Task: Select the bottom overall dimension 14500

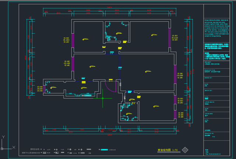Action: click(x=110, y=135)
